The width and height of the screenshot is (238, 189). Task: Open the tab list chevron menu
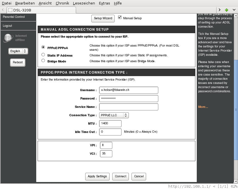(x=234, y=10)
